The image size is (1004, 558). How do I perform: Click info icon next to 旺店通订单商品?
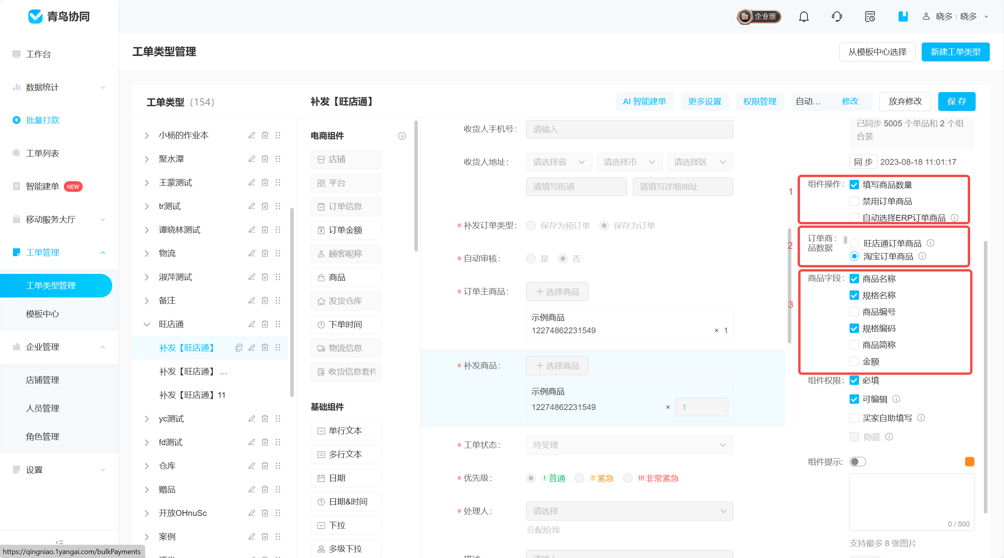point(930,243)
